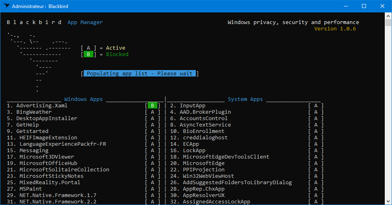The height and width of the screenshot is (205, 392).
Task: Select the '24. Win32WebViewHost' entry
Action: point(202,176)
